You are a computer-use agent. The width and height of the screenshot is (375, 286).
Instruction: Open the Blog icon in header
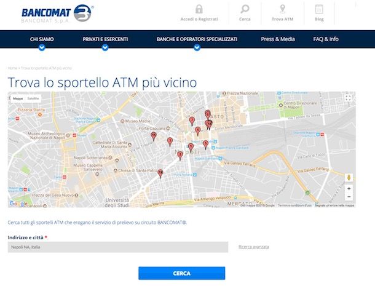click(319, 9)
